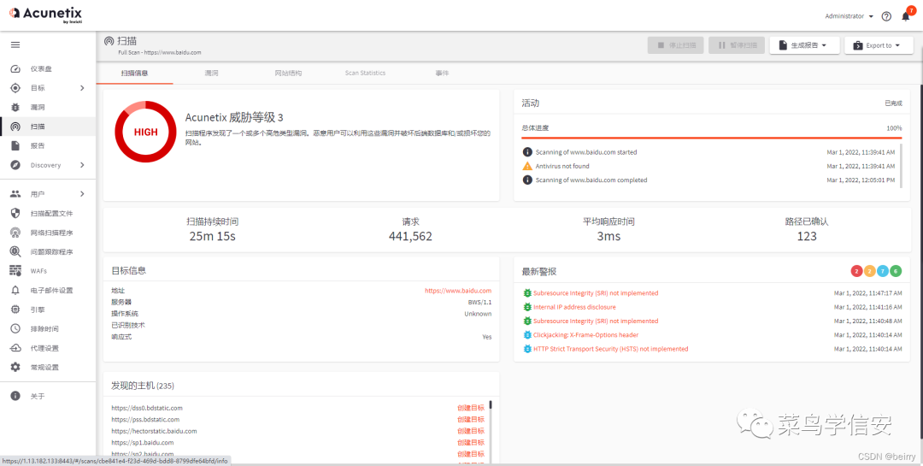The image size is (923, 466).
Task: Switch to the Scan Information (扫描信息) tab
Action: pyautogui.click(x=134, y=73)
